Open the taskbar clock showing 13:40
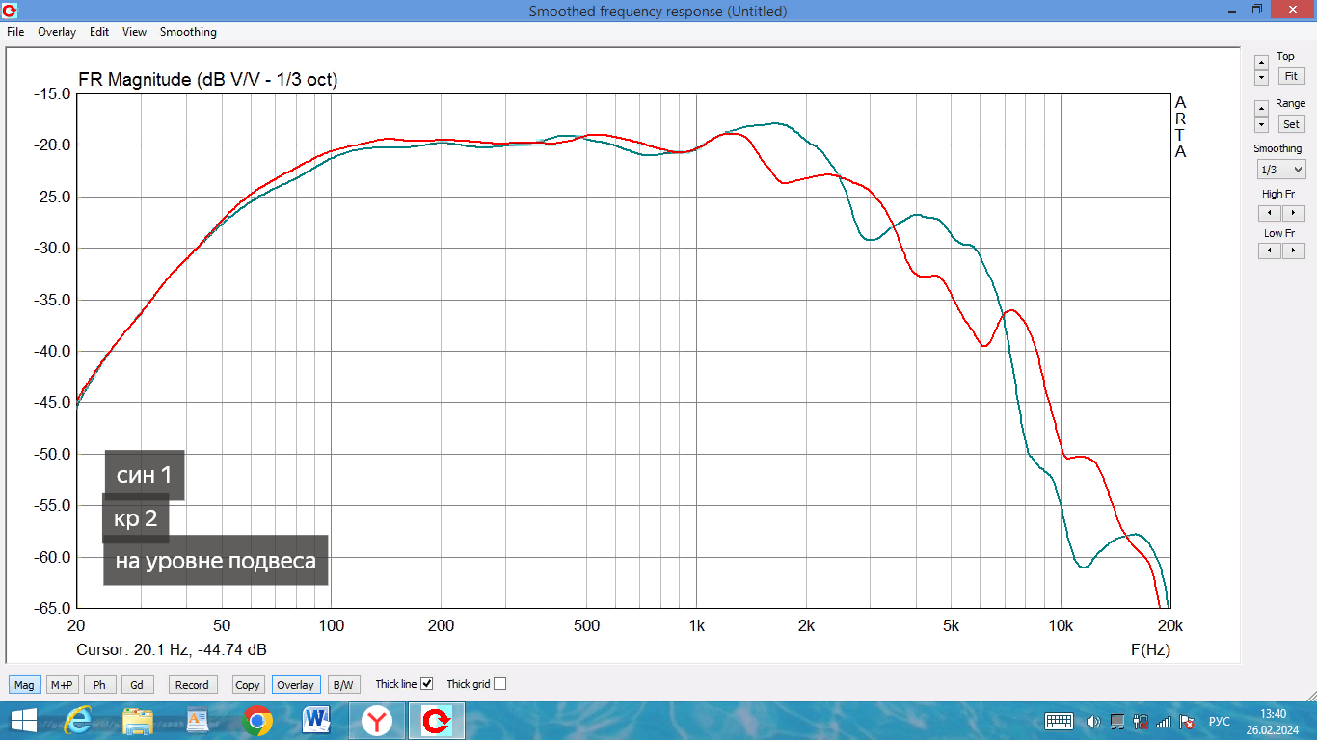Viewport: 1317px width, 740px height. coord(1274,721)
